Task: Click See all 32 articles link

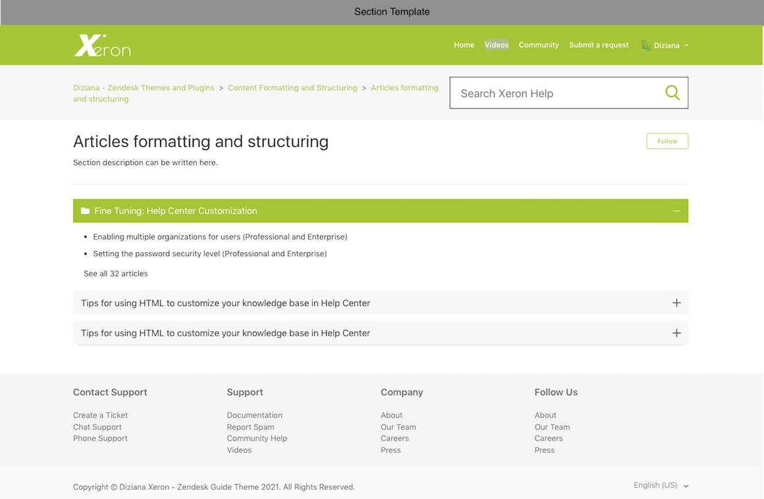Action: pos(116,273)
